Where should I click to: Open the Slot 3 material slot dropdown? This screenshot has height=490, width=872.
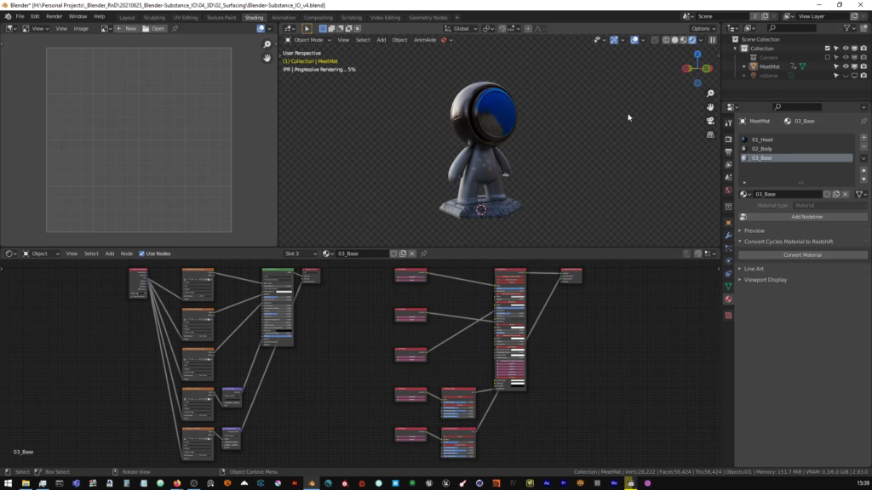click(301, 254)
